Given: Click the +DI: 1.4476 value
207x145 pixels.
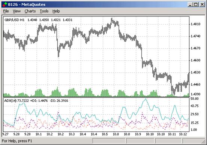Looking at the screenshot, I should [39, 101].
